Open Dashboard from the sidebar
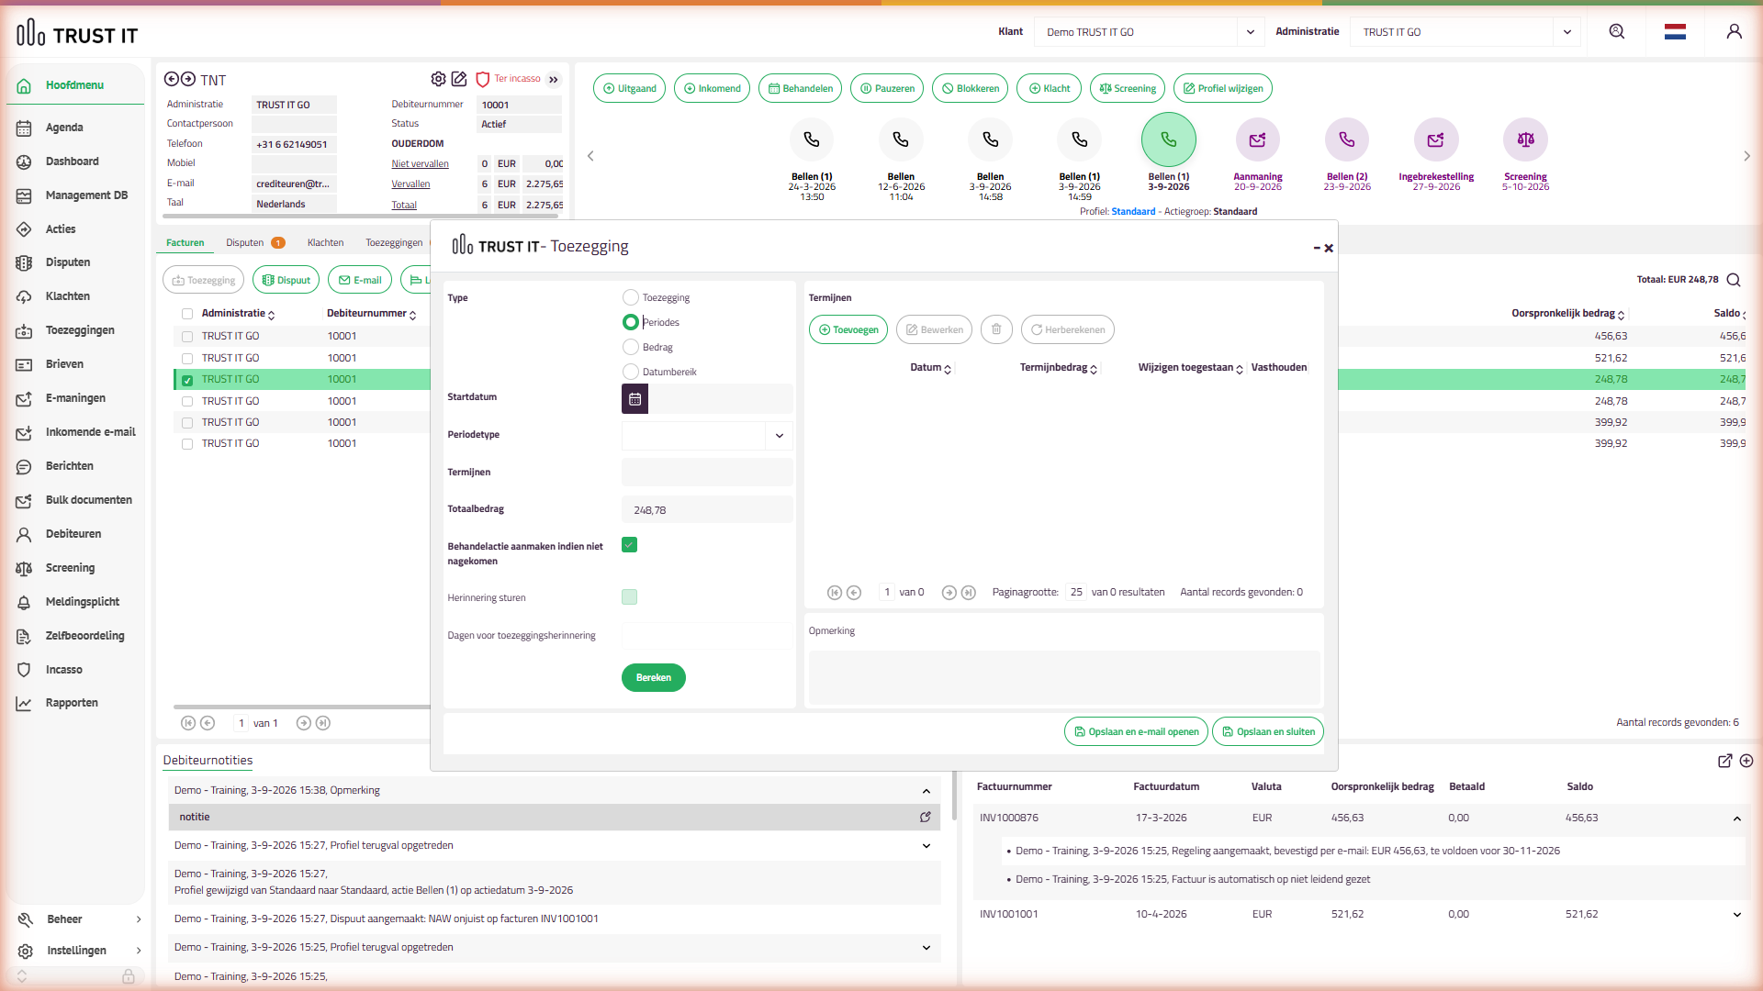Screen dimensions: 1763x991 73,161
